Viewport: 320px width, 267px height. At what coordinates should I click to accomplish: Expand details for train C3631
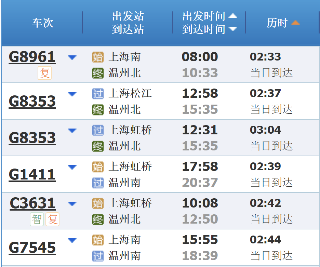click(x=72, y=203)
